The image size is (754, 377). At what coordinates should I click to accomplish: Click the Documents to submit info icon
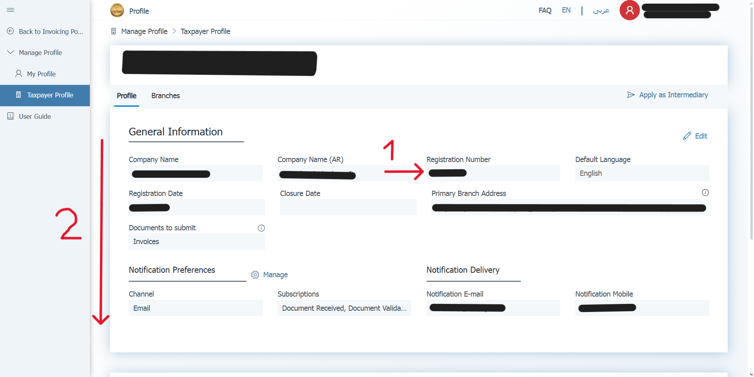tap(261, 228)
